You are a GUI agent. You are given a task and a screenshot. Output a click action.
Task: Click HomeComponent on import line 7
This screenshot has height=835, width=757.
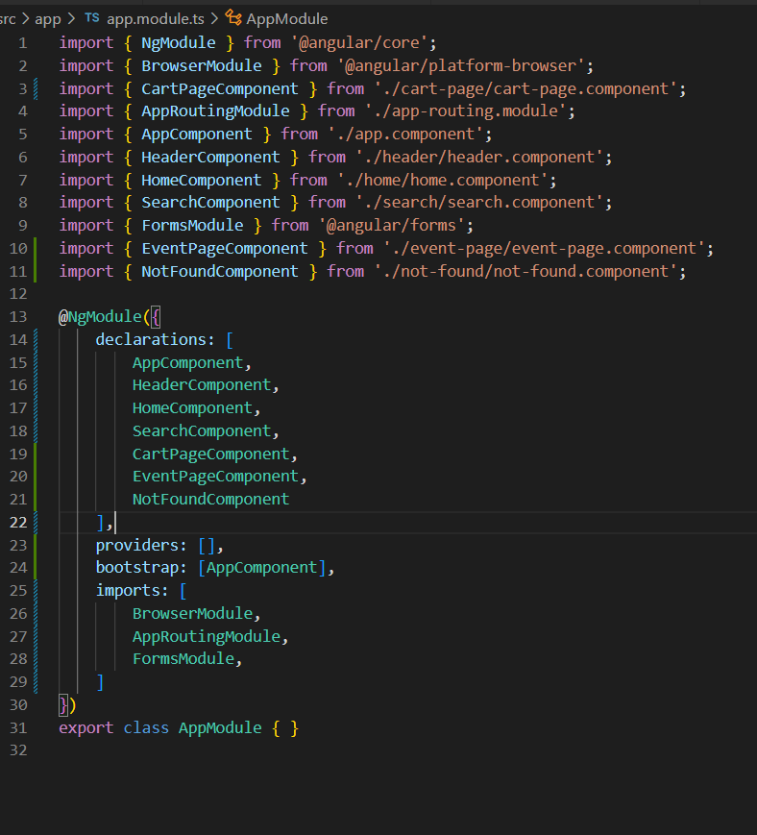click(x=201, y=181)
